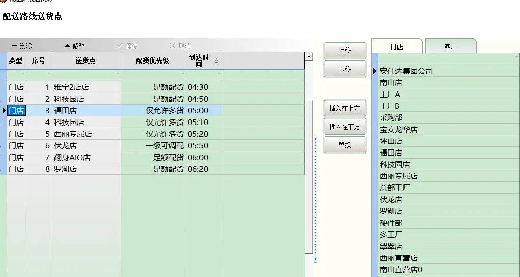Viewport: 520px width, 277px height.
Task: Click the 04:30 arrival time cell
Action: click(204, 87)
